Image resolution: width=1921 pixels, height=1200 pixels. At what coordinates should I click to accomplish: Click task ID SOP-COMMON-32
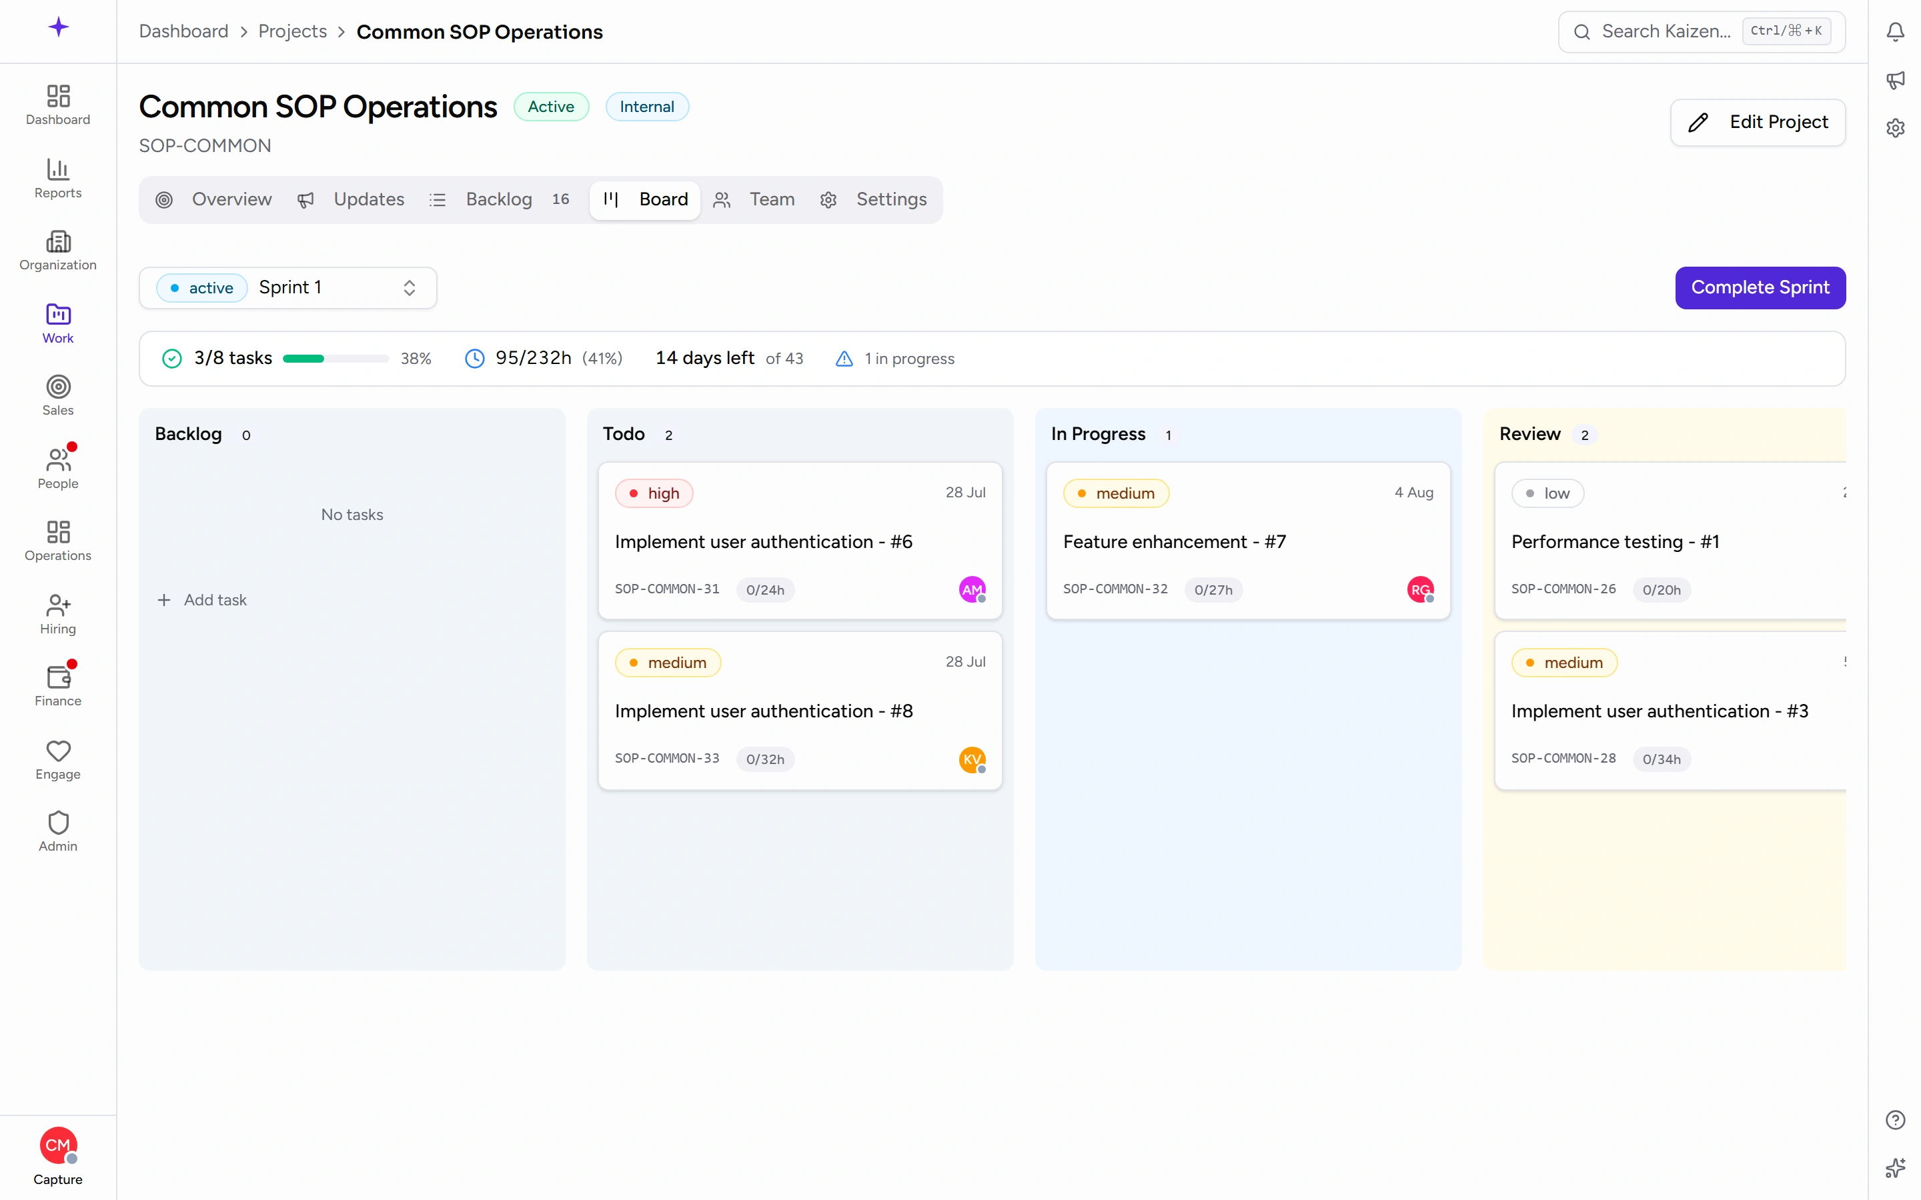[x=1115, y=589]
